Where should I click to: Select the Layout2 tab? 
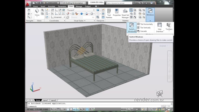(x=53, y=100)
